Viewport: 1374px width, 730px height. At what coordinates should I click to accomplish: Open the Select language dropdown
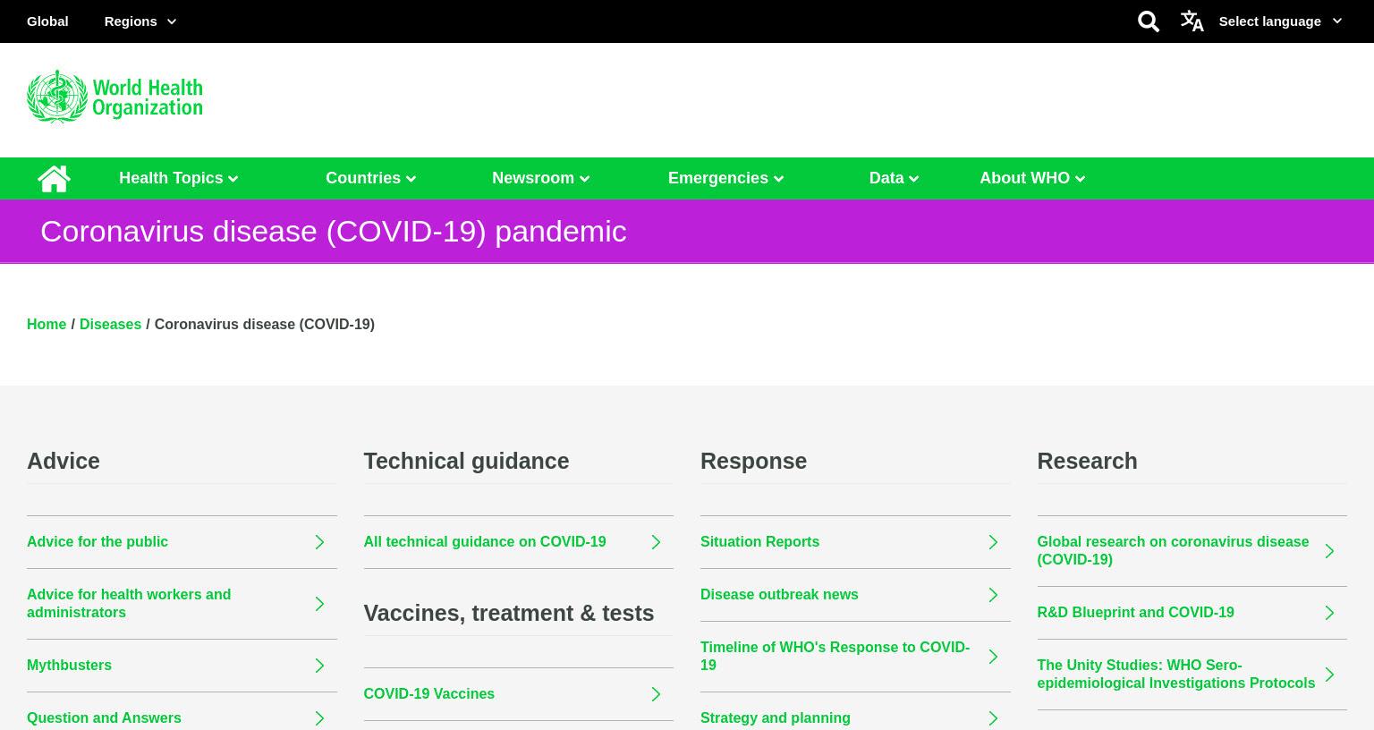(x=1280, y=21)
